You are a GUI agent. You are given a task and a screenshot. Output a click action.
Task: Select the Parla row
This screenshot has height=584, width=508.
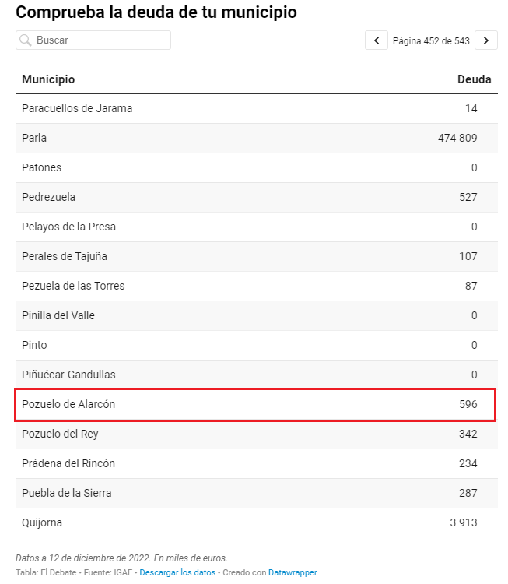coord(257,138)
